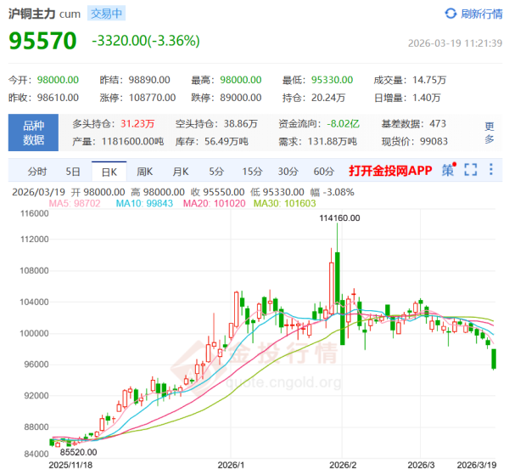Click the 库存 value 56.49万吨
The image size is (509, 469).
coord(227,141)
